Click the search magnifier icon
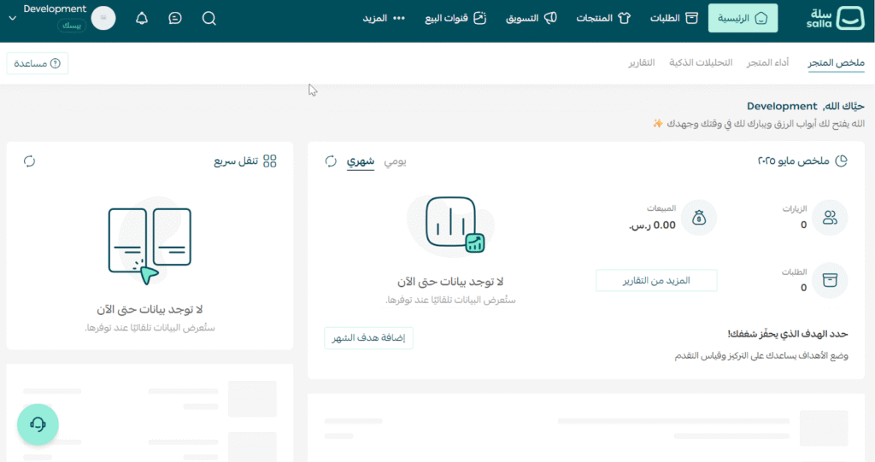 (209, 18)
